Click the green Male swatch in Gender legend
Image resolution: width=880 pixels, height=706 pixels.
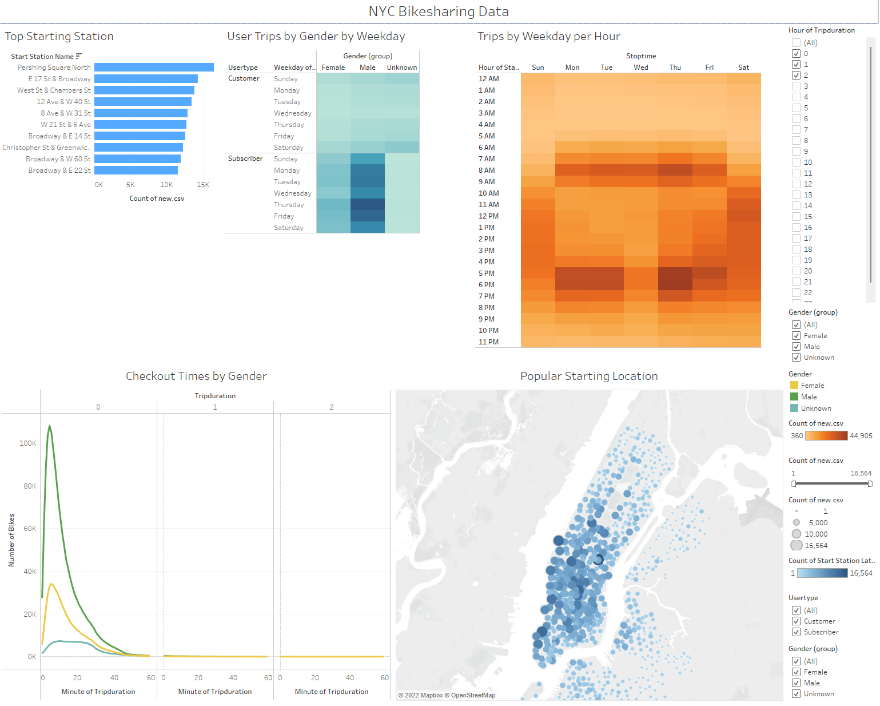click(x=795, y=396)
